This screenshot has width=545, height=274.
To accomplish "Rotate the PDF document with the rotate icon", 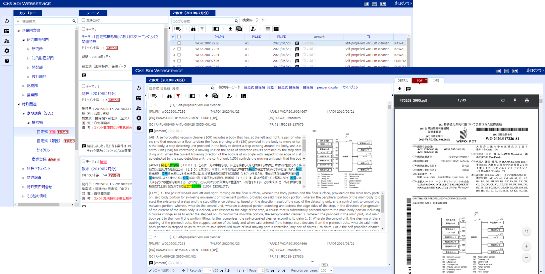I will pyautogui.click(x=503, y=100).
